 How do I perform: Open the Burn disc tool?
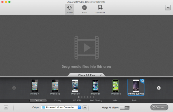pyautogui.click(x=84, y=9)
